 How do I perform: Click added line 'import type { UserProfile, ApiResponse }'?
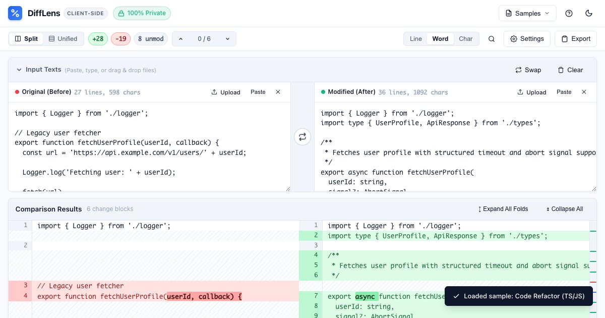click(438, 236)
